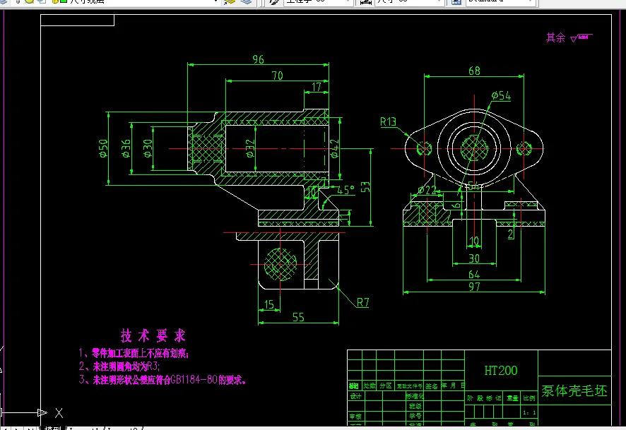Select requirement line 3 mentioning GB1184-80

coord(162,379)
